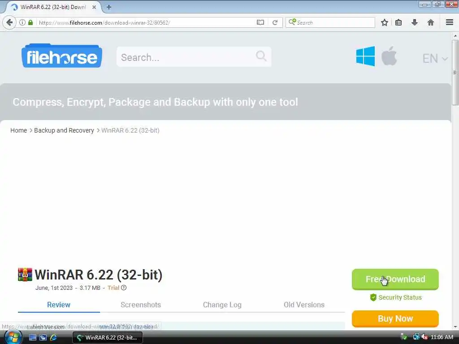
Task: Click the Buy Now button
Action: 395,318
